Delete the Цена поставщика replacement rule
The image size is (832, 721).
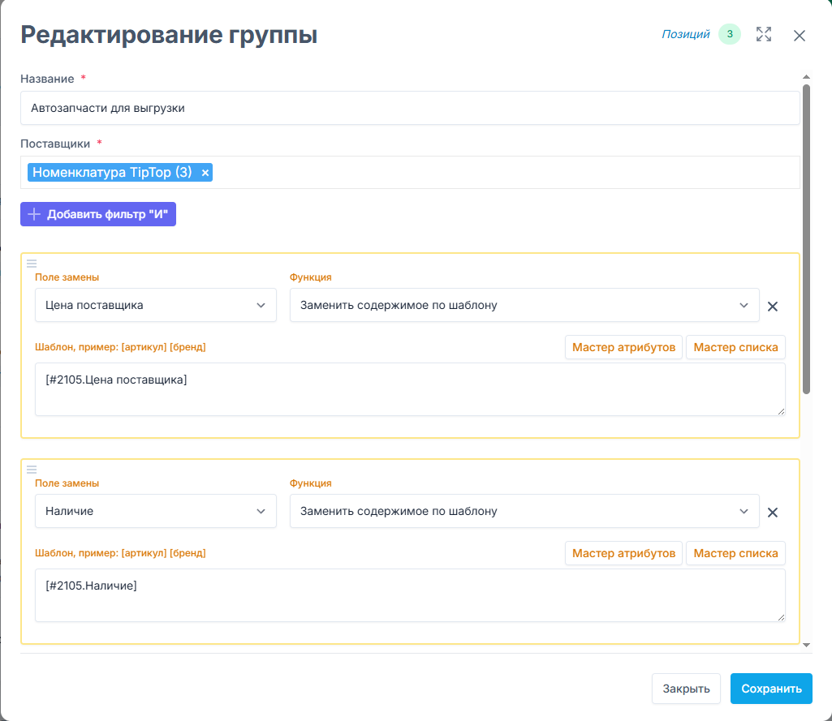click(773, 307)
